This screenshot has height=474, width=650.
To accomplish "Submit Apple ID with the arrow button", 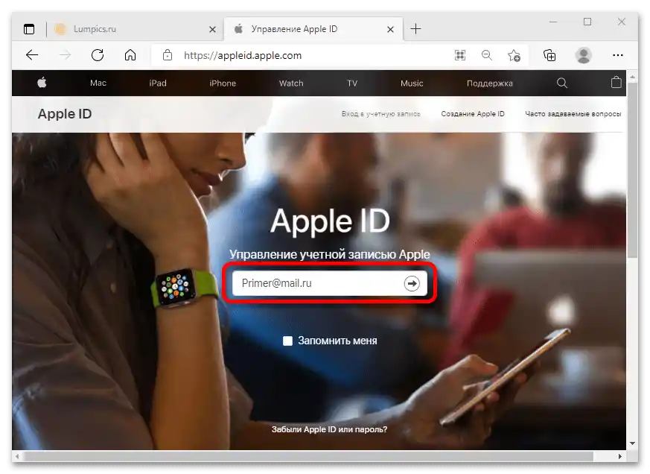I will coord(412,283).
